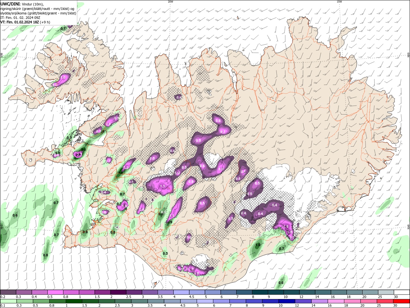Pick the 0.3 light green swatch in bottom legend row
This screenshot has height=308, width=410.
25,301
